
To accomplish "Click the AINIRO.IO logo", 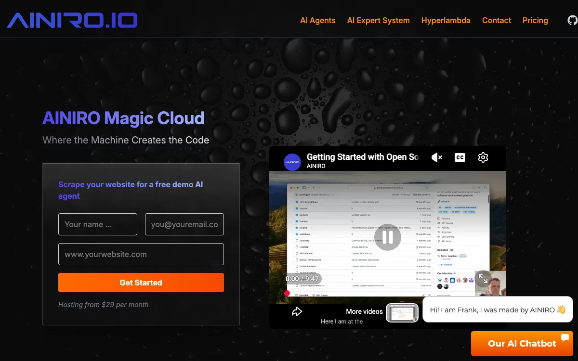I will tap(72, 20).
